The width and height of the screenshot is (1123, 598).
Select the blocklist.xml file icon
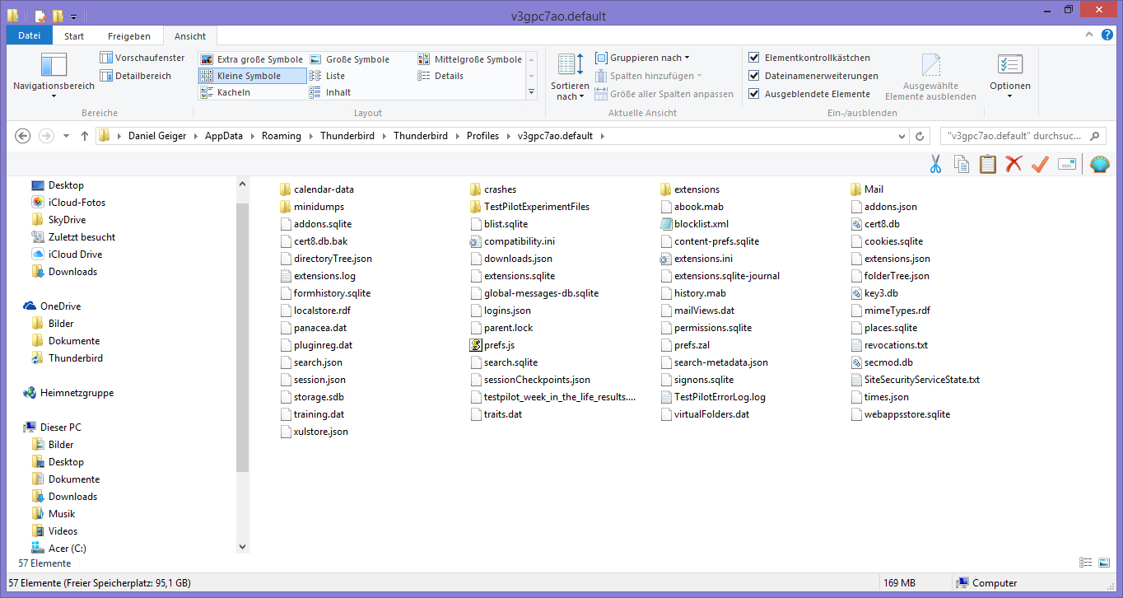click(666, 224)
